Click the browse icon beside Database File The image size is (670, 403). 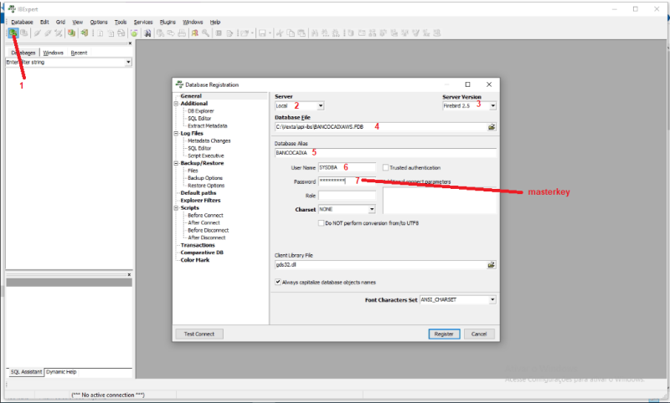pos(492,127)
